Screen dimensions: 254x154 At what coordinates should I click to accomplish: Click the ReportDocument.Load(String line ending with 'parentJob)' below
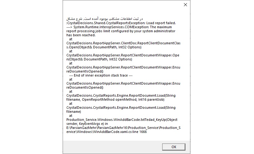pos(121,95)
